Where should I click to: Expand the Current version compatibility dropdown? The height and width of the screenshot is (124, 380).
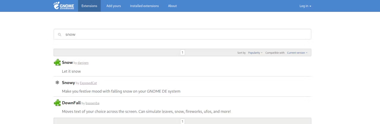point(297,53)
